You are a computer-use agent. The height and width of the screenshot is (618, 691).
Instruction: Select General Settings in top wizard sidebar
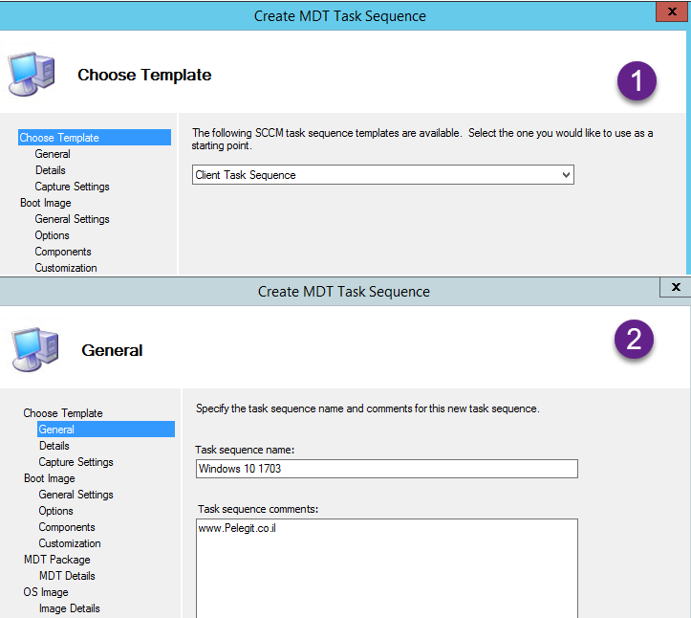click(72, 219)
